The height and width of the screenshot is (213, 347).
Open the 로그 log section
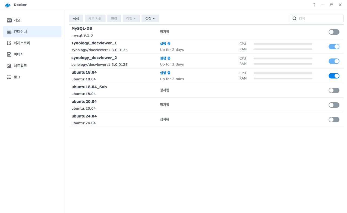point(32,77)
